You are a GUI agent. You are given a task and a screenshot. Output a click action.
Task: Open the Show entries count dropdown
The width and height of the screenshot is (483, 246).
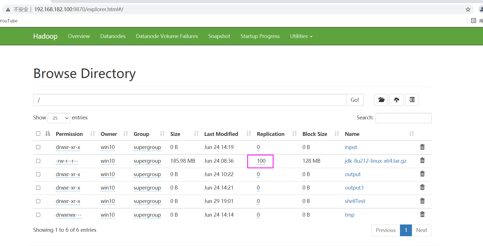click(x=59, y=118)
